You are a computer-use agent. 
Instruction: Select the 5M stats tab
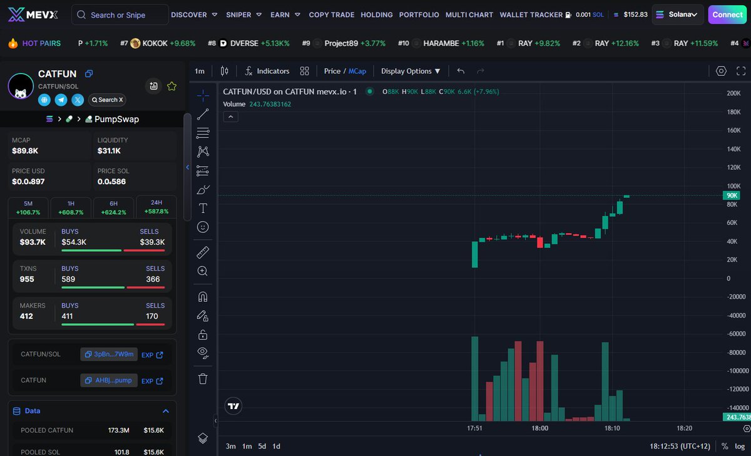(28, 207)
